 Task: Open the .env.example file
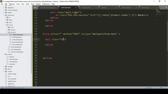coord(12,79)
